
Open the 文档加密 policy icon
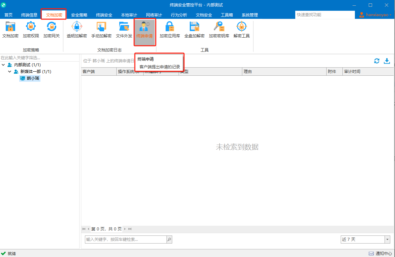[10, 30]
